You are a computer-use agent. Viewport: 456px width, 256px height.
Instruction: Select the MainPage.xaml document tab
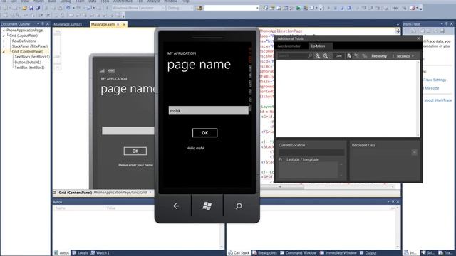pos(103,24)
